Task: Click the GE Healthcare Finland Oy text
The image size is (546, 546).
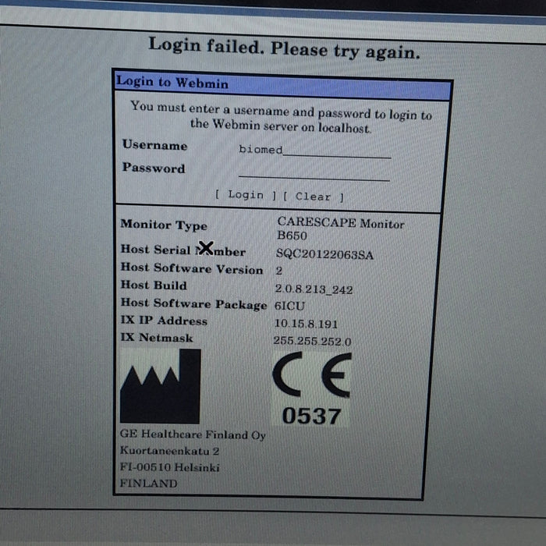Action: coord(193,435)
